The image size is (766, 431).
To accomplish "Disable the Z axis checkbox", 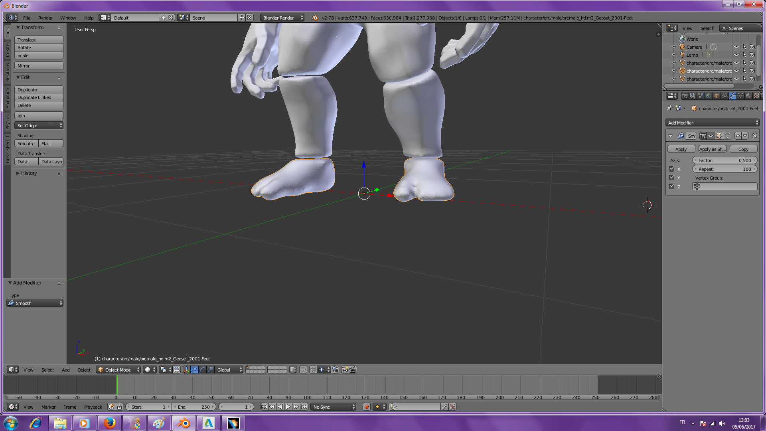I will tap(671, 186).
